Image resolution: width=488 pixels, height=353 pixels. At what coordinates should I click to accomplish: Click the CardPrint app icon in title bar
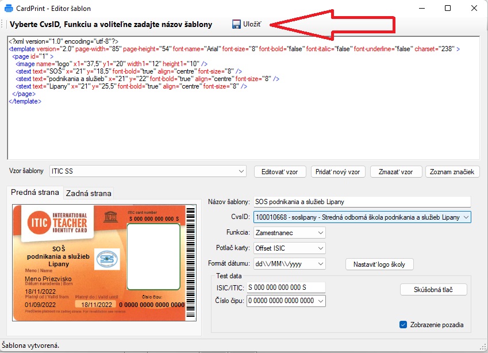point(9,9)
